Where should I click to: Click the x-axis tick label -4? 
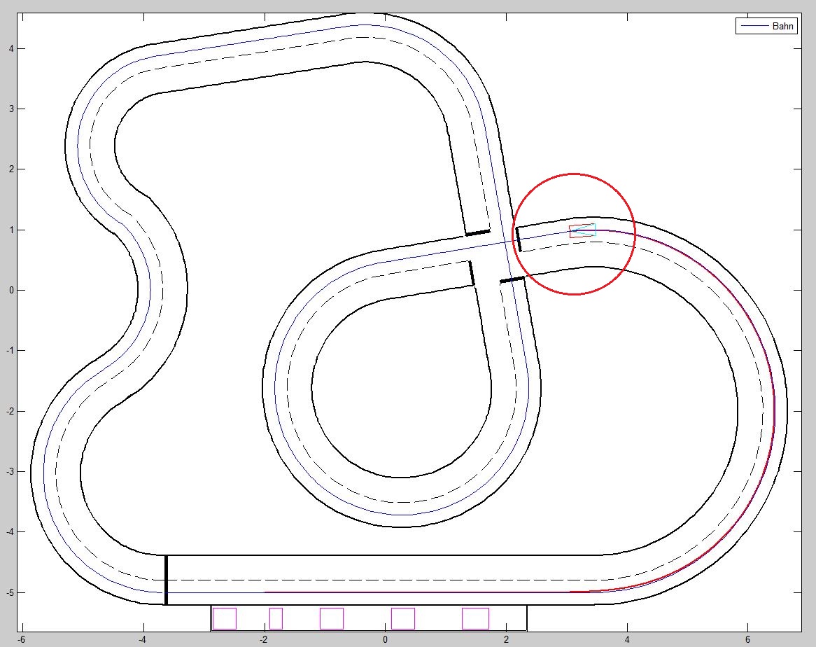(x=142, y=639)
